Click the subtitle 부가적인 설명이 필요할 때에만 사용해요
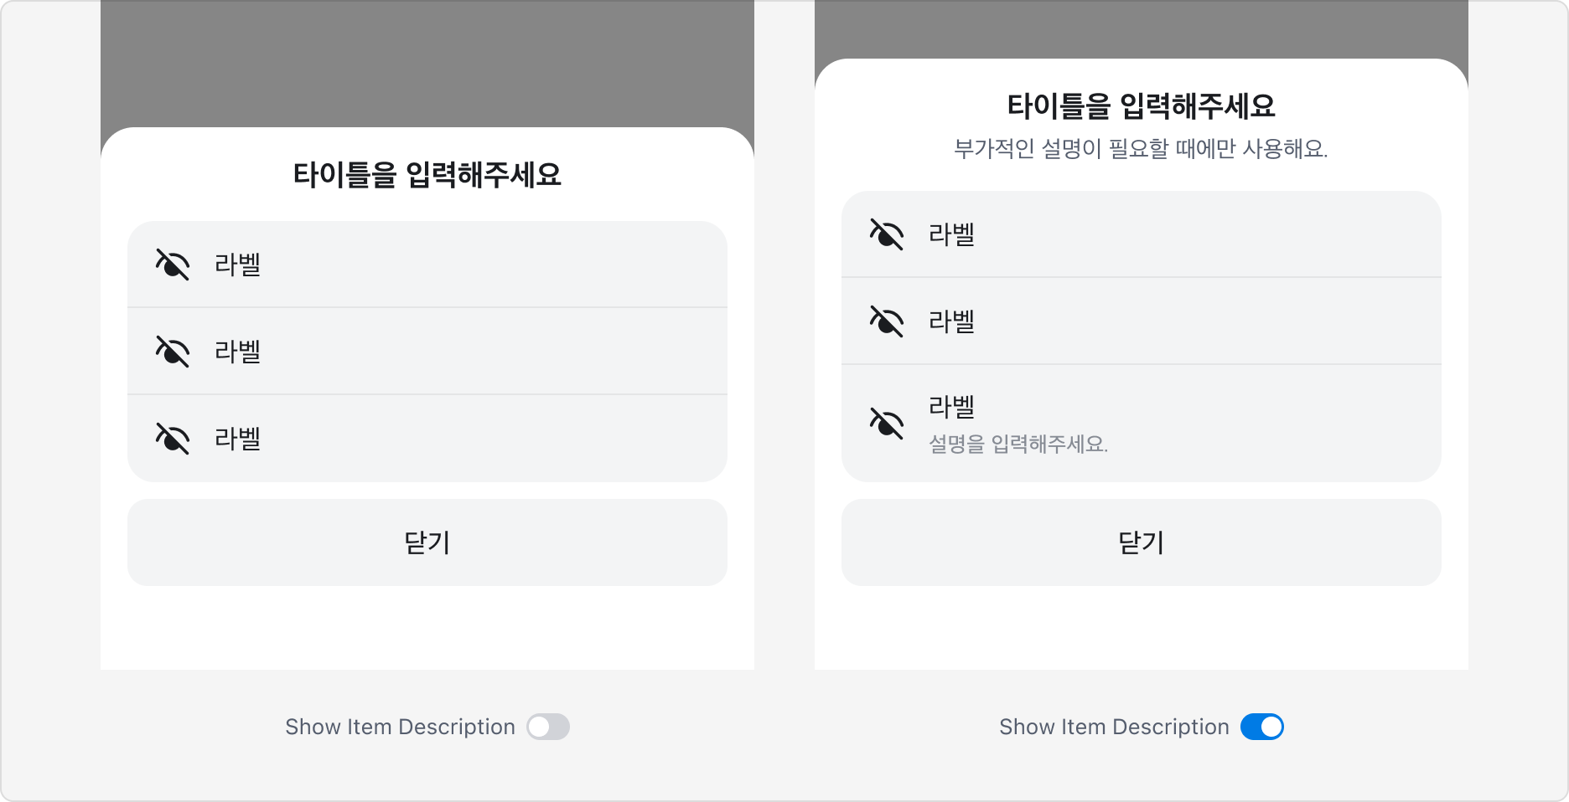1569x802 pixels. tap(1142, 149)
